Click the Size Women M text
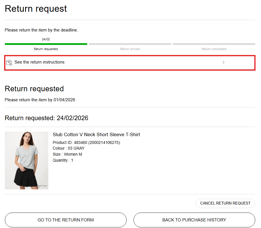The image size is (261, 228). coord(67,154)
